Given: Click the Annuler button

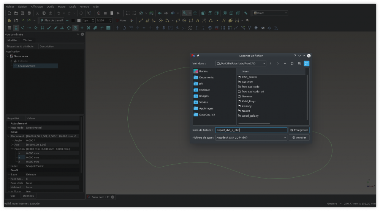Looking at the screenshot, I should [299, 138].
